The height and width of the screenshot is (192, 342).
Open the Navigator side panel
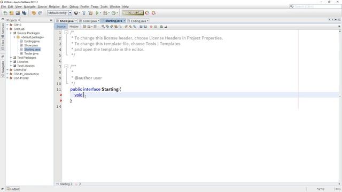[3, 68]
